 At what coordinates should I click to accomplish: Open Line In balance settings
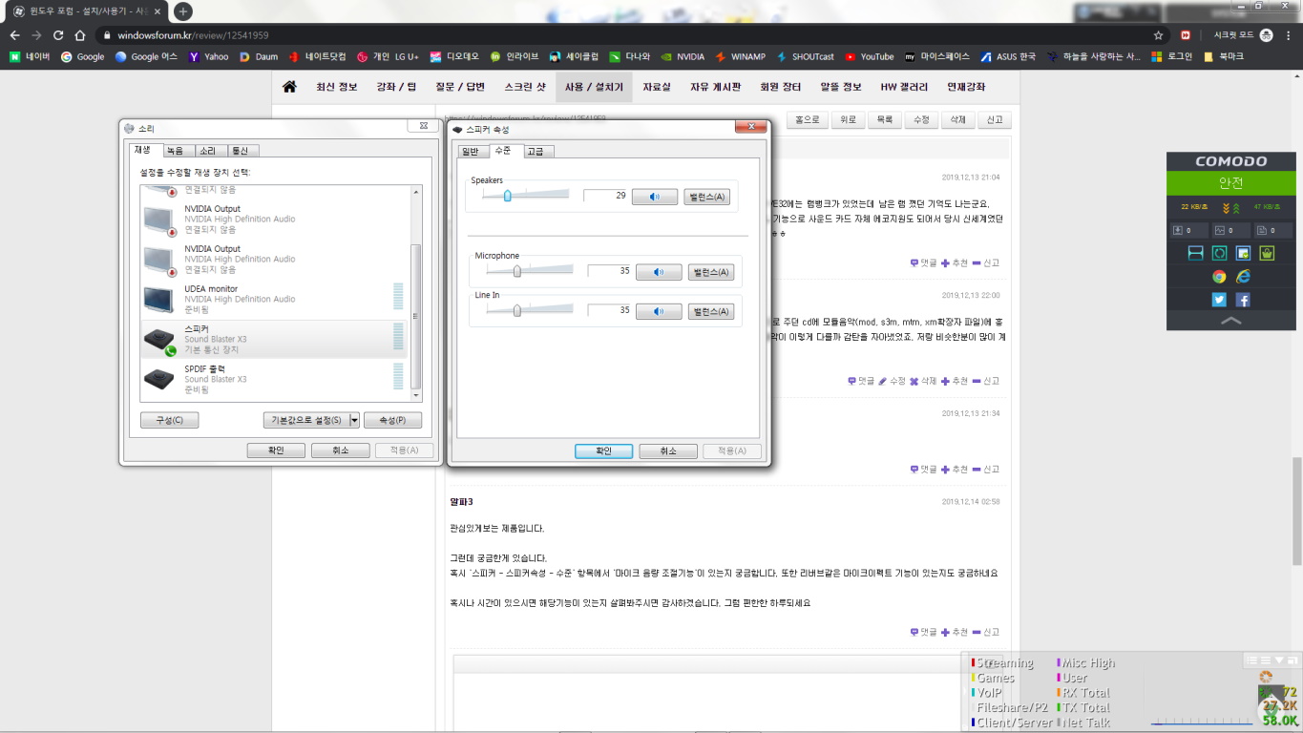(711, 311)
